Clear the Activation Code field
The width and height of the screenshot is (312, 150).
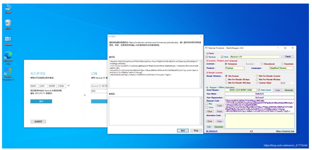[x=210, y=121]
